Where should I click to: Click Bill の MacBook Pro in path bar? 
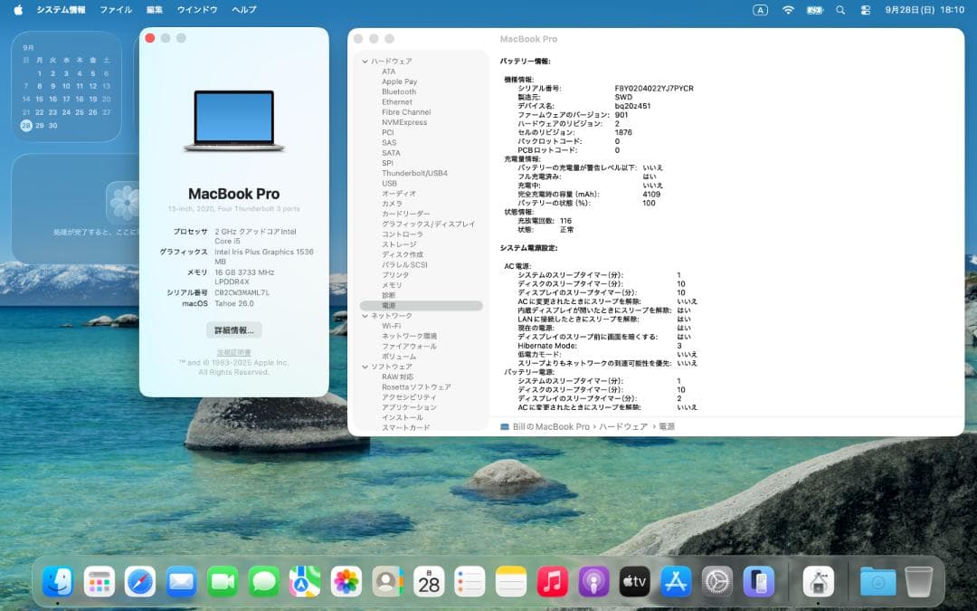pos(551,426)
